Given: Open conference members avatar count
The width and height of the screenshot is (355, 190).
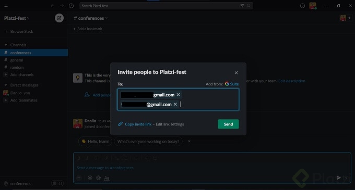Looking at the screenshot, I should pyautogui.click(x=346, y=18).
